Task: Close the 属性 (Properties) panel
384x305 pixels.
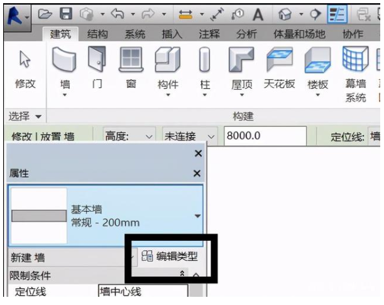Action: point(197,173)
